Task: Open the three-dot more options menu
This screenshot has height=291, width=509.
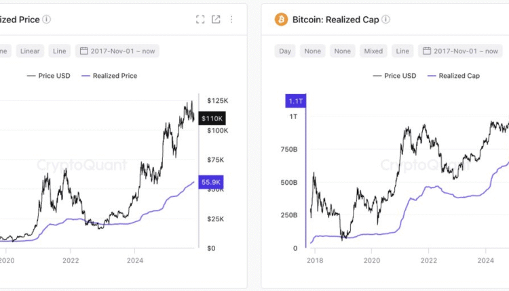Action: tap(231, 20)
